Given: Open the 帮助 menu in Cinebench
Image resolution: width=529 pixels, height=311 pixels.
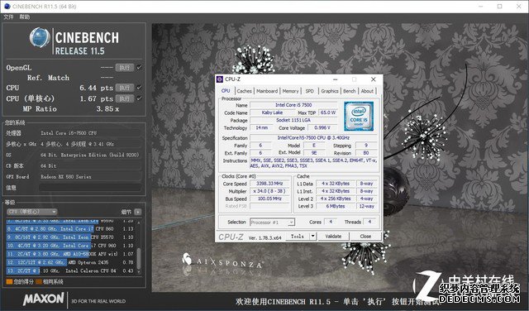Looking at the screenshot, I should coord(24,17).
